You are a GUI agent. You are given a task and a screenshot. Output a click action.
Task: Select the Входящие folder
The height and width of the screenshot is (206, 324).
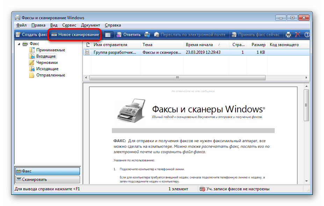pos(43,56)
